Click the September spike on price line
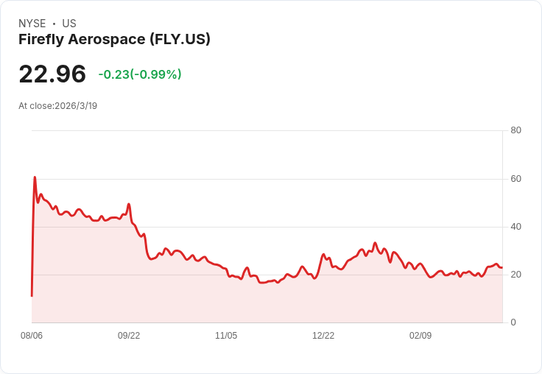542x374 pixels. [129, 204]
